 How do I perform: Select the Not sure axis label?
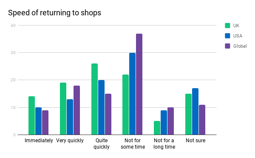(x=195, y=141)
